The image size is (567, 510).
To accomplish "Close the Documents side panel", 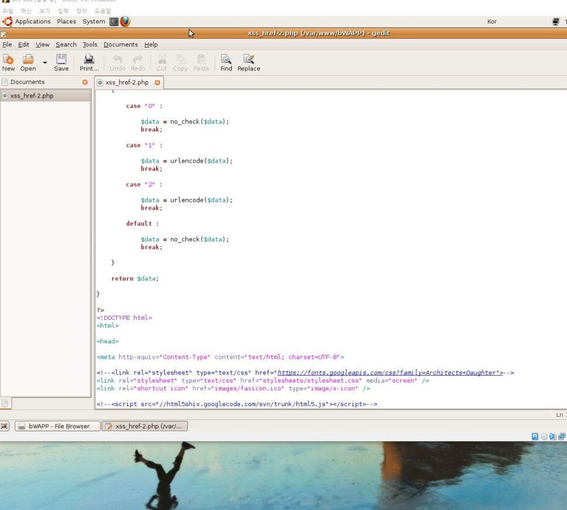I will pos(85,82).
